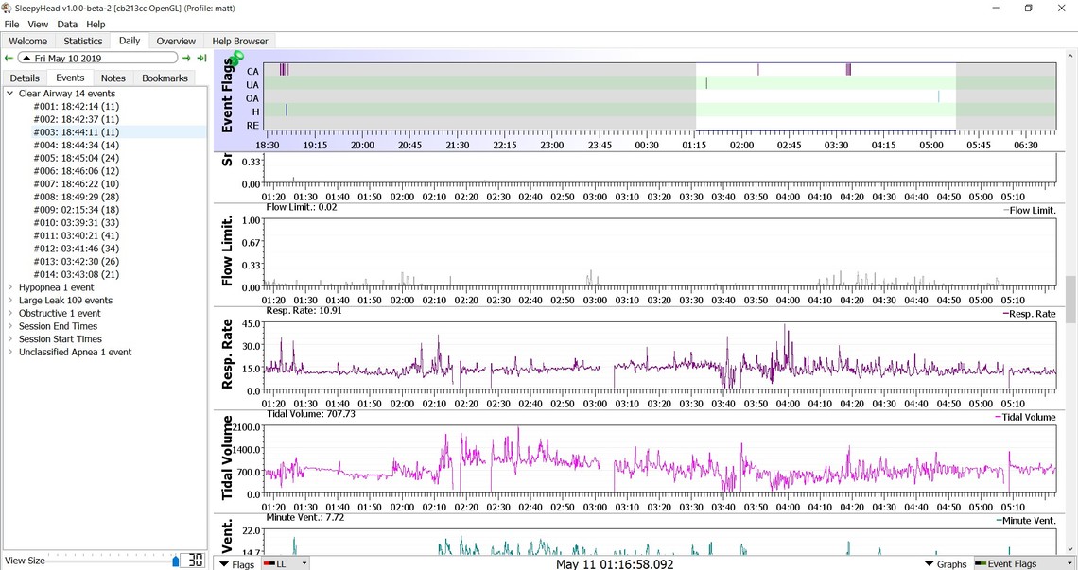Open the Graphs Event Flags dropdown
The image size is (1078, 570).
tap(1024, 563)
